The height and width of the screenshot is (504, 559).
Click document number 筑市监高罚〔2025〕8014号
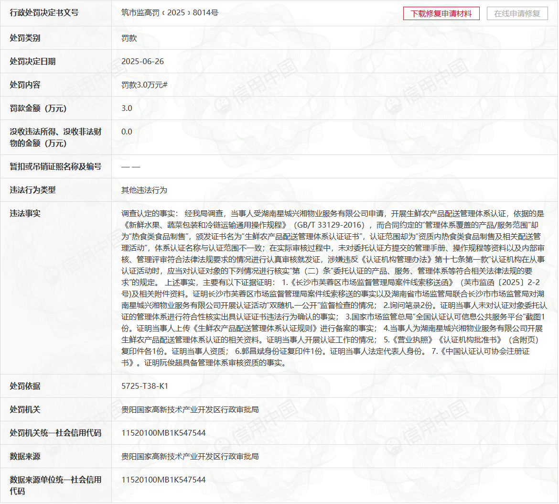click(170, 13)
